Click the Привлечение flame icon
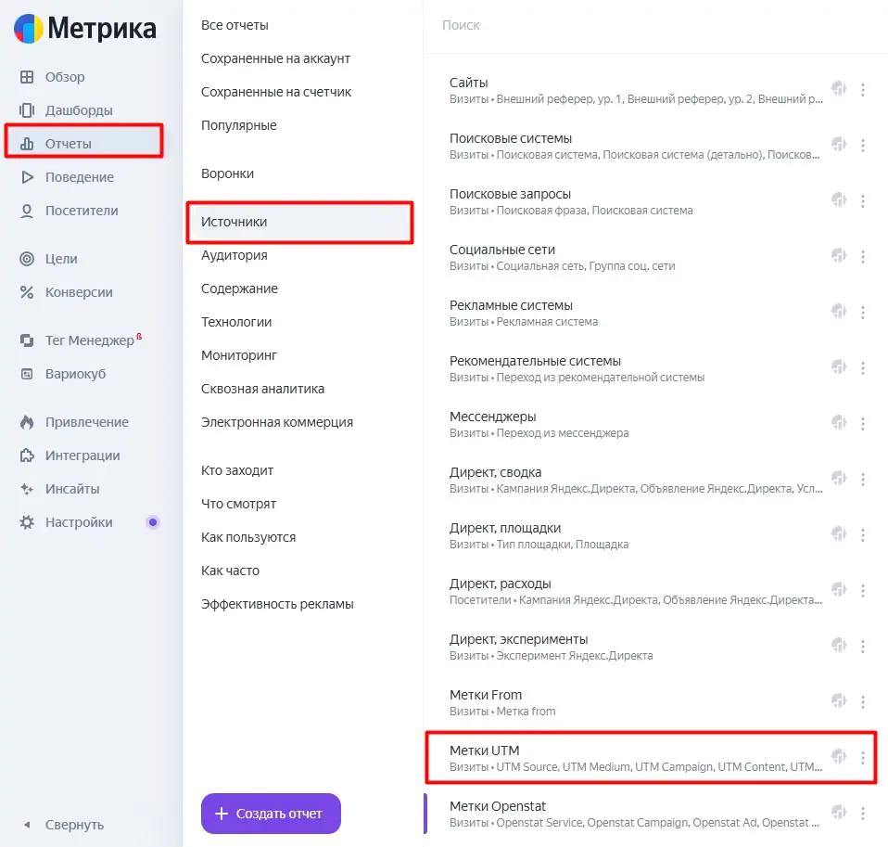This screenshot has height=847, width=888. tap(27, 422)
